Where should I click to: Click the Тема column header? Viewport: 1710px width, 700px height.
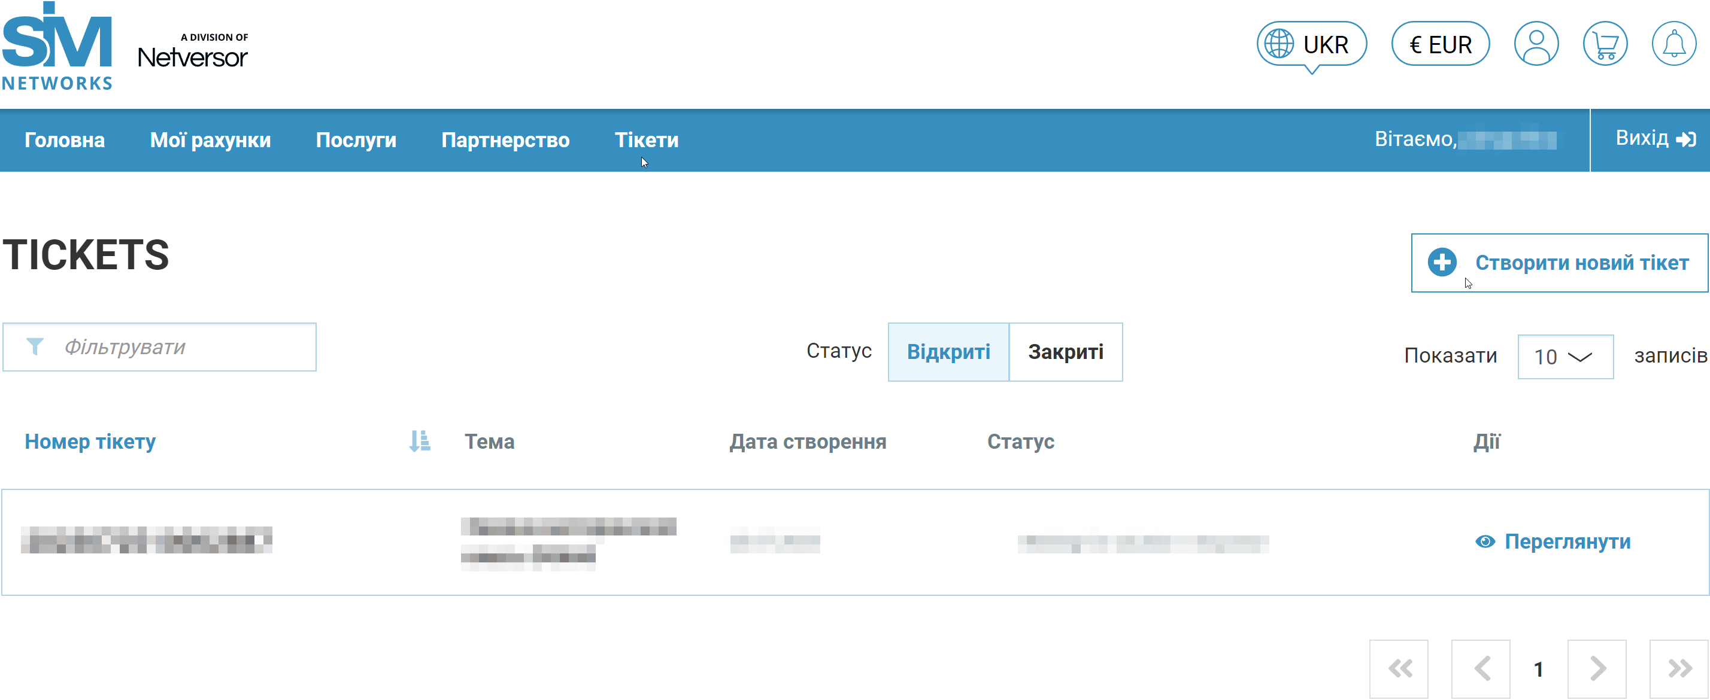point(489,442)
